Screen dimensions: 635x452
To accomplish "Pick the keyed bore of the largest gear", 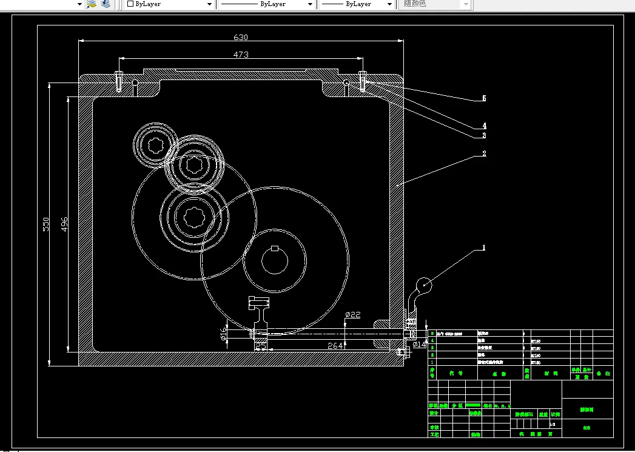I will coord(275,260).
